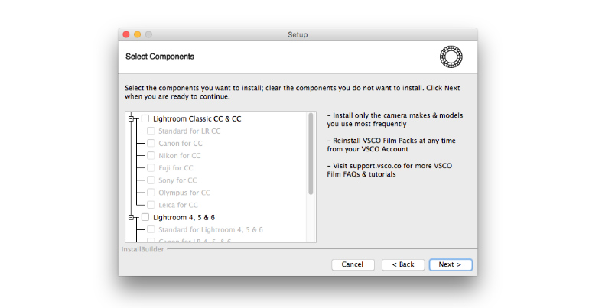Collapse the Lightroom 4, 5 & 6 tree
589x308 pixels.
click(x=132, y=217)
